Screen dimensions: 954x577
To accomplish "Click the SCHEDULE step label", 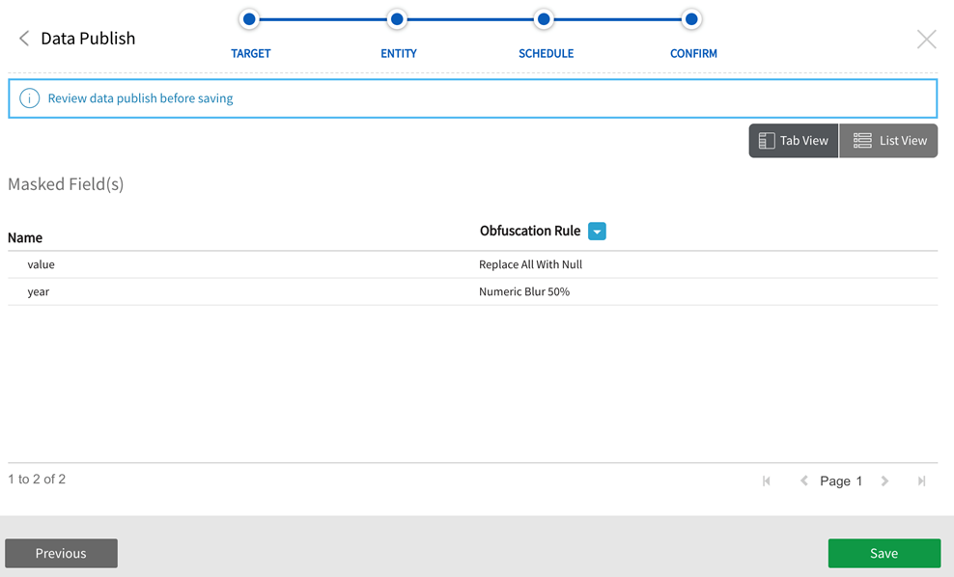I will point(546,54).
